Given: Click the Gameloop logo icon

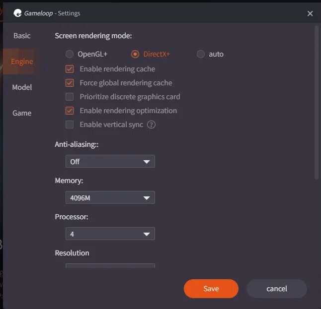Looking at the screenshot, I should (17, 13).
